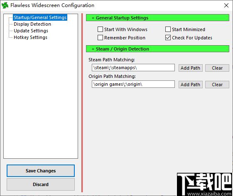Enable the Remember Position checkbox
This screenshot has width=233, height=196.
(x=100, y=38)
